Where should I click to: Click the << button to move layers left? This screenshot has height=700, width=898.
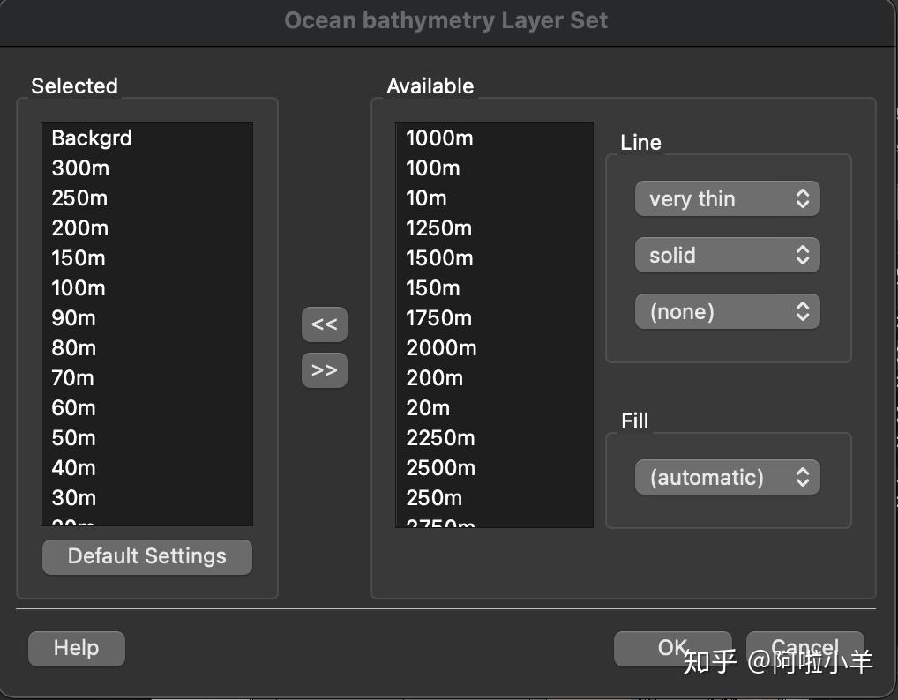coord(324,324)
